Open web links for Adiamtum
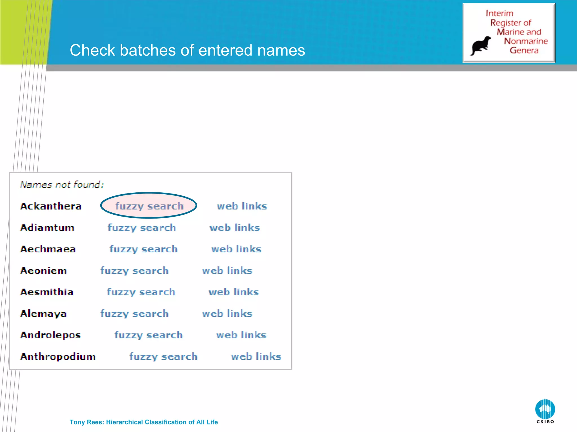 pyautogui.click(x=234, y=228)
